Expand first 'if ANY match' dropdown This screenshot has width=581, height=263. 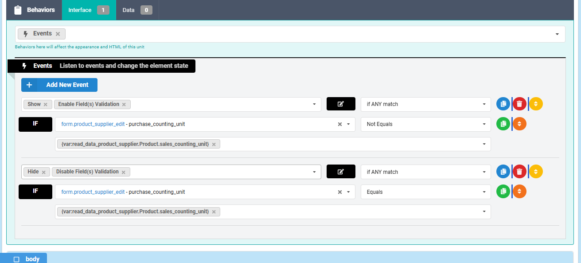425,104
